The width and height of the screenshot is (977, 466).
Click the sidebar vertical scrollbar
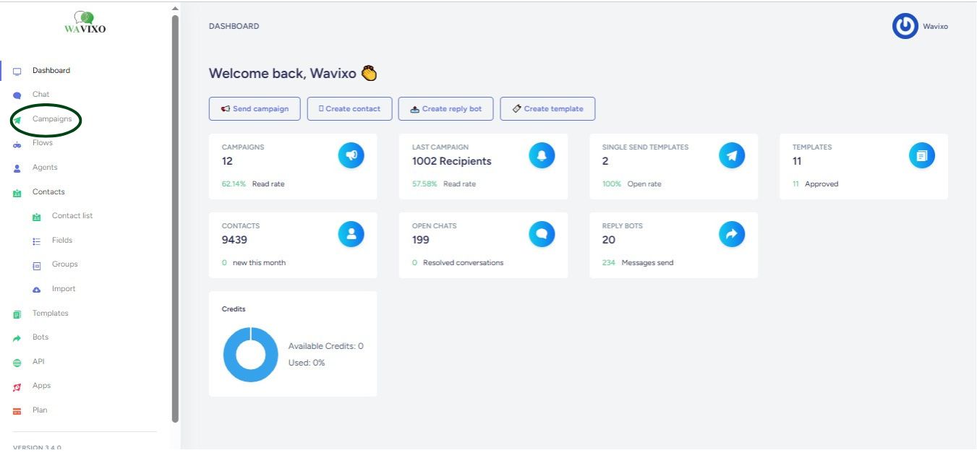point(175,217)
